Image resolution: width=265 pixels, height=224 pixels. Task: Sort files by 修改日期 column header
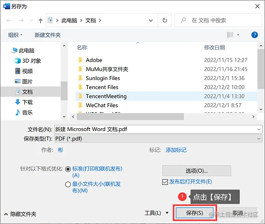215,47
